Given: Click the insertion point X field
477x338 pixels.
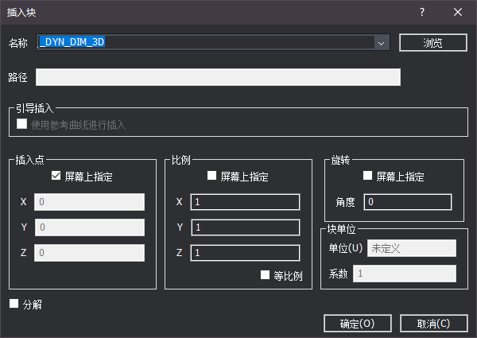Looking at the screenshot, I should [x=90, y=202].
